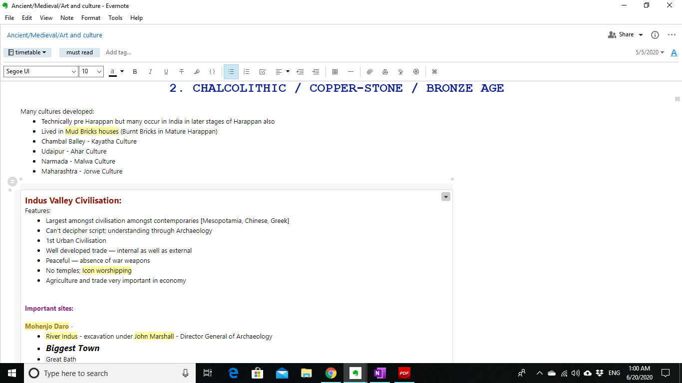Select the highlighter tool
The height and width of the screenshot is (383, 682).
tap(197, 72)
